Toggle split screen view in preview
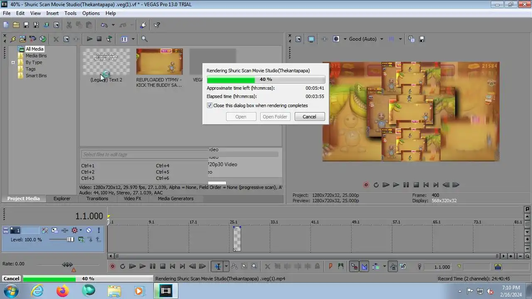This screenshot has width=532, height=299. coord(336,39)
